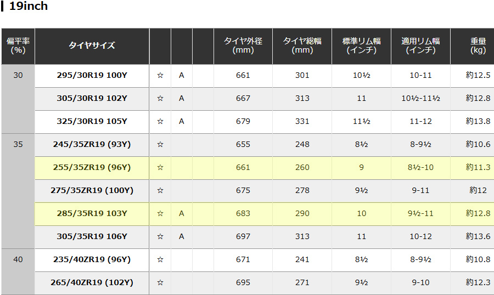Click the star next to 245/35ZR19 (93Y)
Screen dimensions: 494x295
[x=160, y=144]
